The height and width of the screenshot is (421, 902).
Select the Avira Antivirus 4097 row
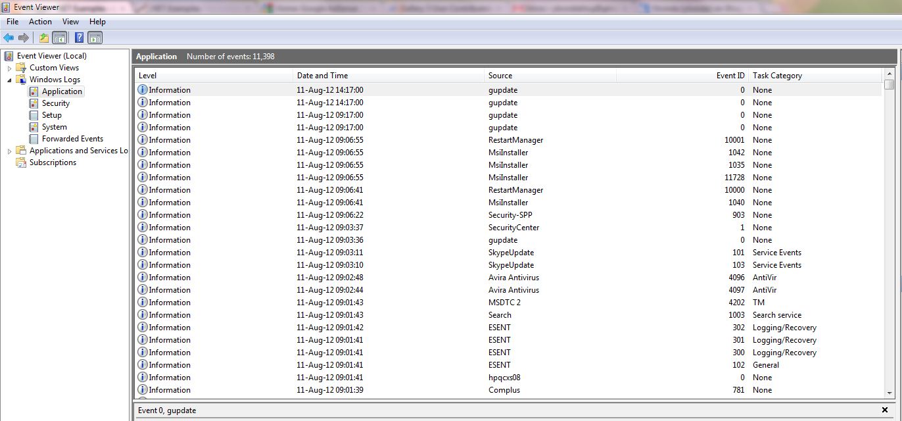point(508,290)
